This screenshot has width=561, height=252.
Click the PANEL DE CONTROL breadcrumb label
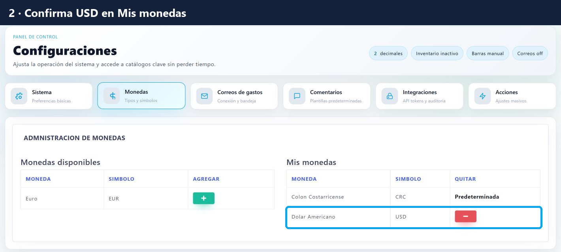pyautogui.click(x=36, y=37)
